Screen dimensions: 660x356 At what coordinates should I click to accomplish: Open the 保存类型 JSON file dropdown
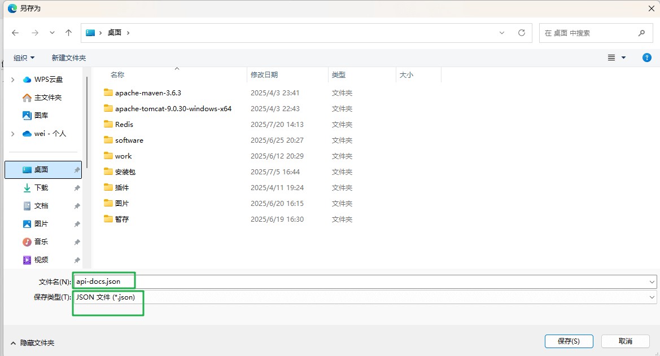(x=652, y=297)
